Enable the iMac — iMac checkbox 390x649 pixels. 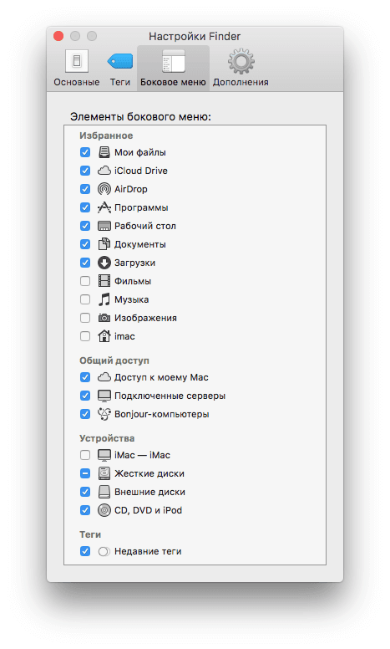click(85, 455)
